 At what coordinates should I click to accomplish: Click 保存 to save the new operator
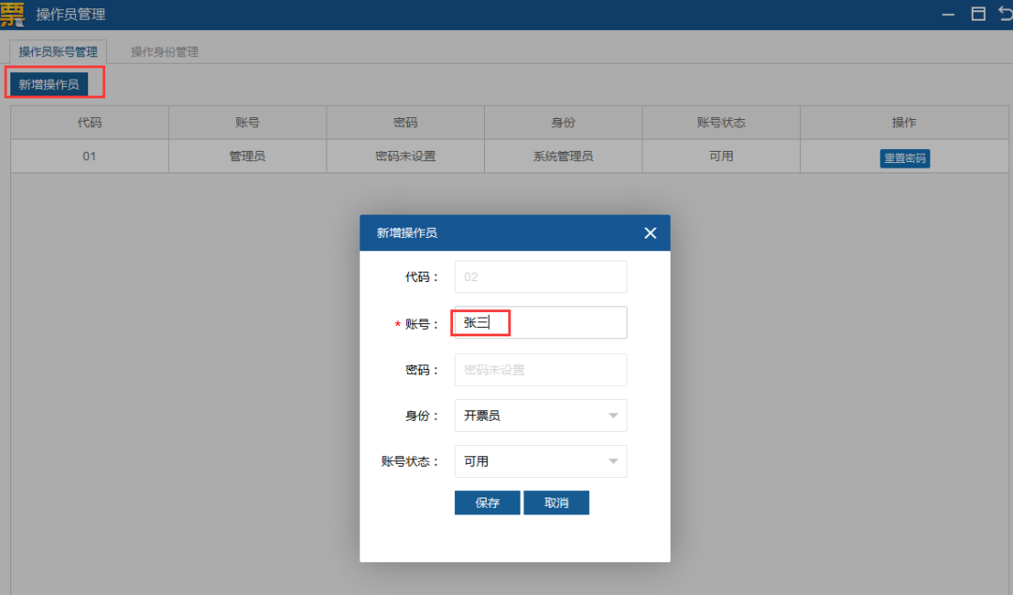pyautogui.click(x=487, y=502)
